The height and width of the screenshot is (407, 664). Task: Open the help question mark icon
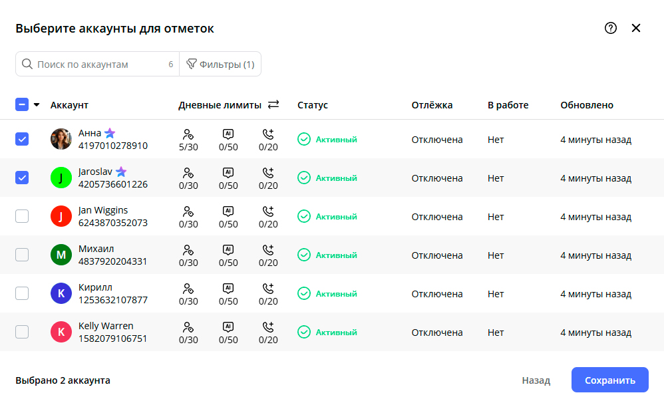611,28
